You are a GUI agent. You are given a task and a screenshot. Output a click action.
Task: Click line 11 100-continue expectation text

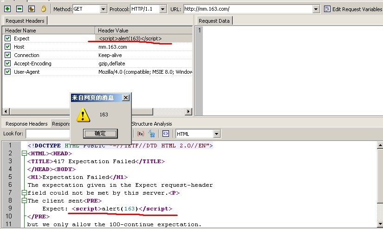click(114, 224)
